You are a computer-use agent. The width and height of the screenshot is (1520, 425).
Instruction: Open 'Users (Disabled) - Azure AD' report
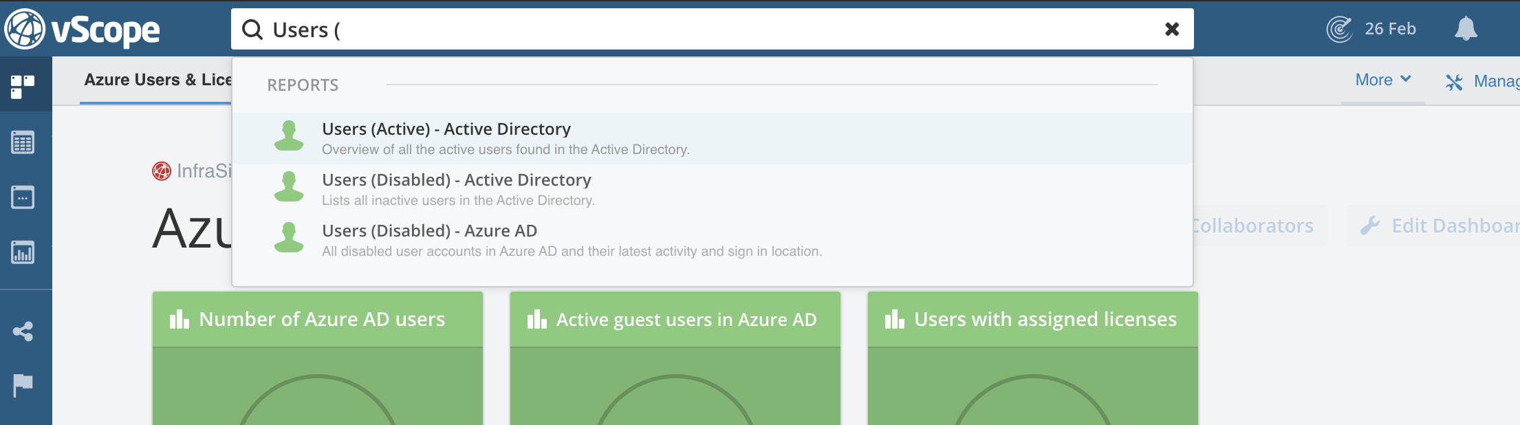pos(712,240)
